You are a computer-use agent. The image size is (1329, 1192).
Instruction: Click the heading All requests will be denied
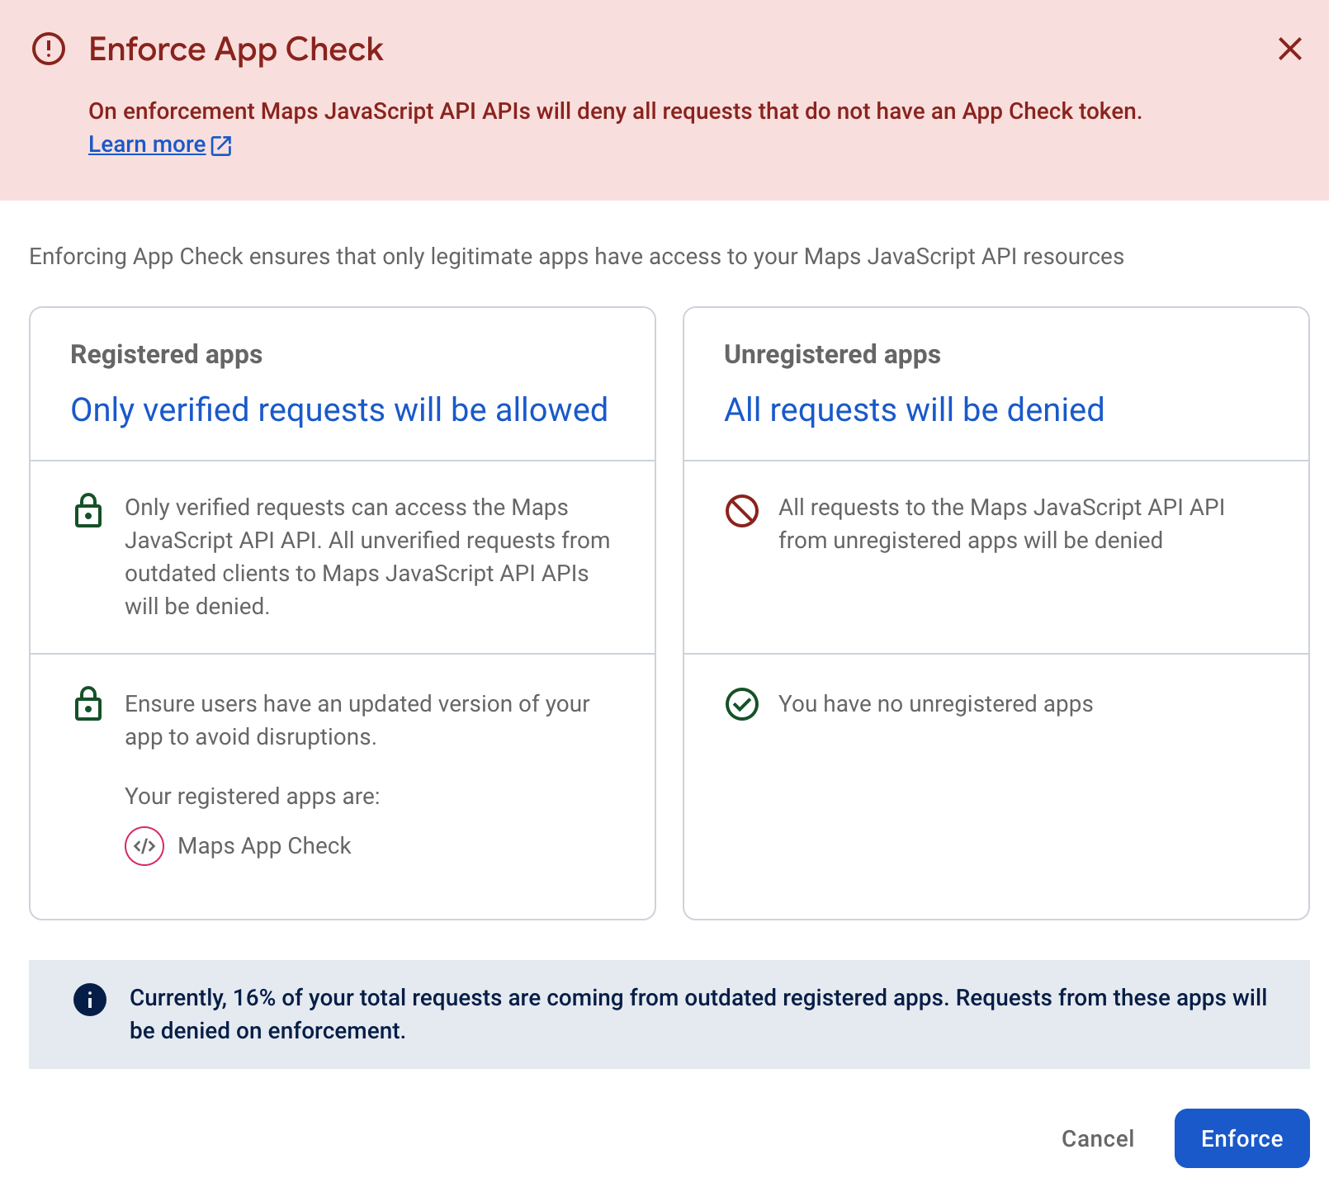(x=914, y=409)
